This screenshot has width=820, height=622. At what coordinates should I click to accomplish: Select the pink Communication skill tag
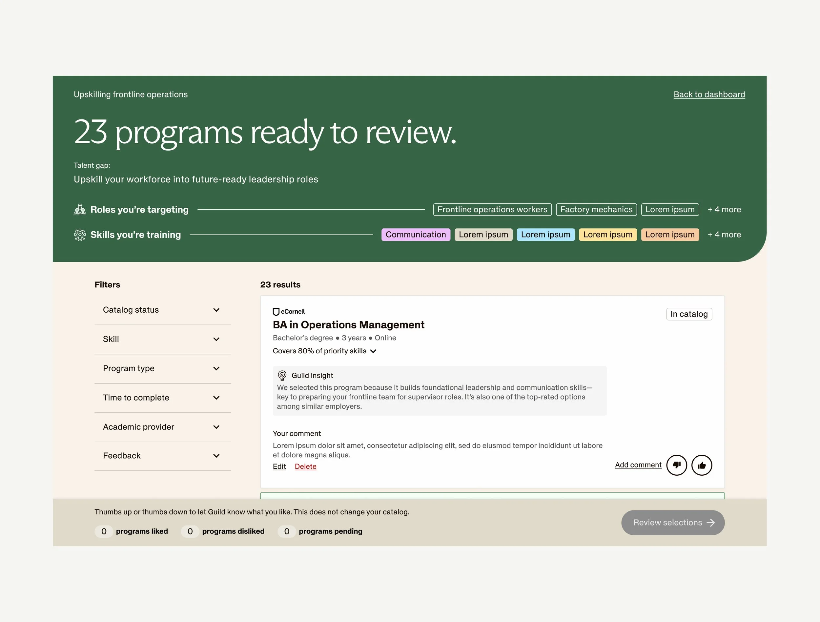[416, 235]
